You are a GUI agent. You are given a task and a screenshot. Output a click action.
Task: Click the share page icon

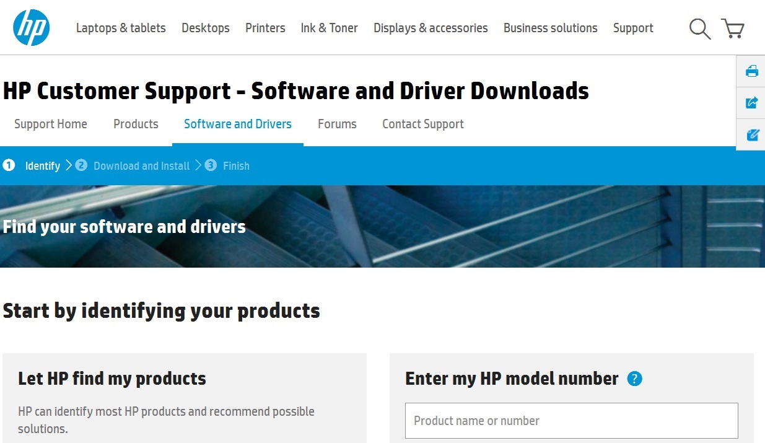point(752,103)
